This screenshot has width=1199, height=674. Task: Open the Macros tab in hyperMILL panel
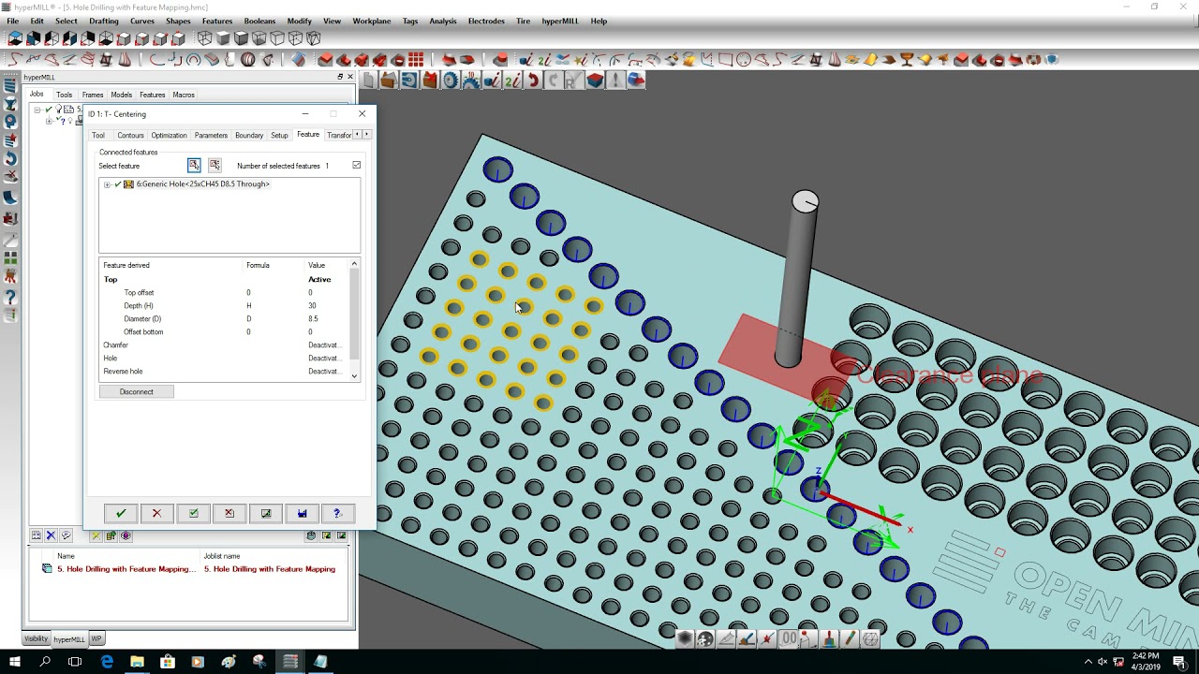(184, 95)
